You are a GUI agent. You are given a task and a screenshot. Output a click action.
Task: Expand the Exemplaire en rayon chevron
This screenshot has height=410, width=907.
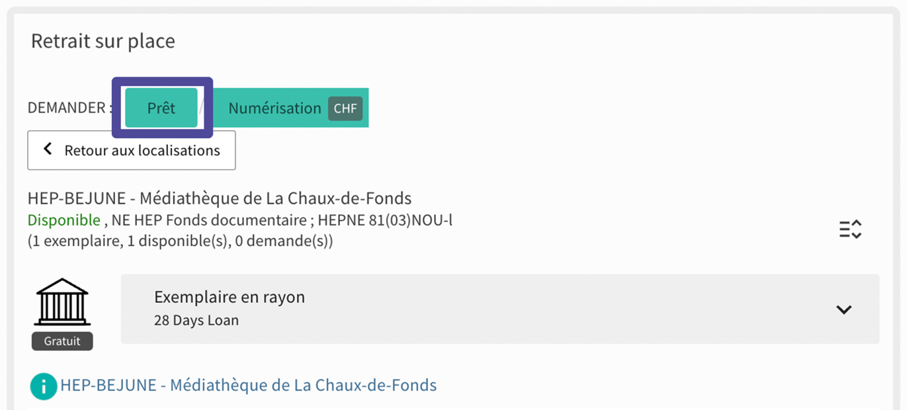coord(843,309)
